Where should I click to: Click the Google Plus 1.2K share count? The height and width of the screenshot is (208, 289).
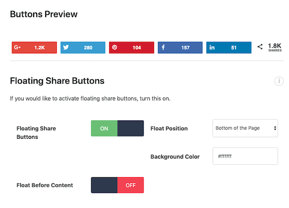[x=39, y=48]
